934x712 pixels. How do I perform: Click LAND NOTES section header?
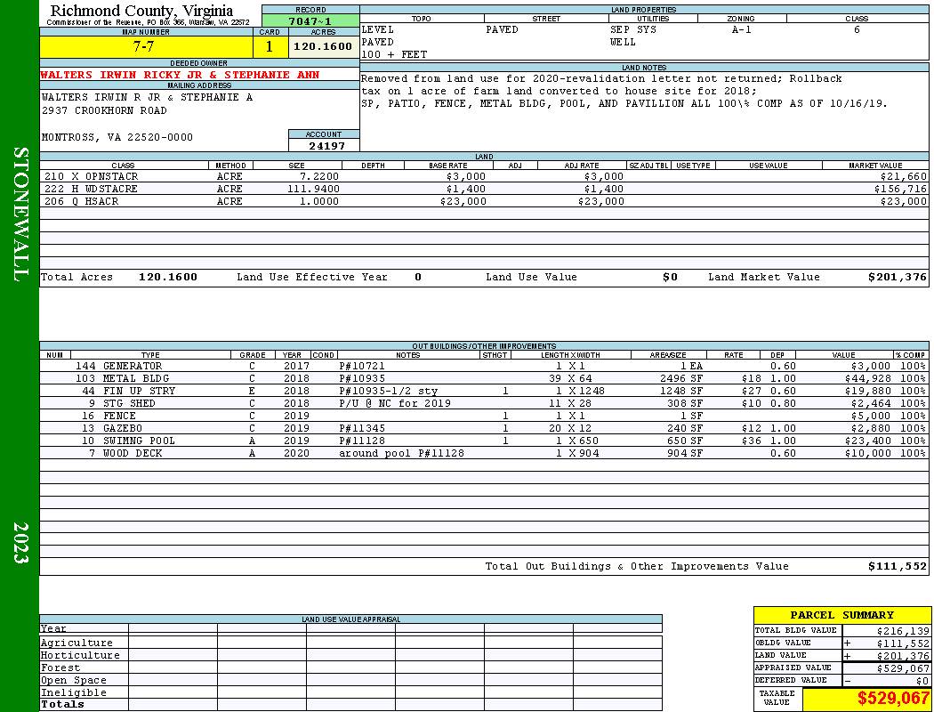644,68
